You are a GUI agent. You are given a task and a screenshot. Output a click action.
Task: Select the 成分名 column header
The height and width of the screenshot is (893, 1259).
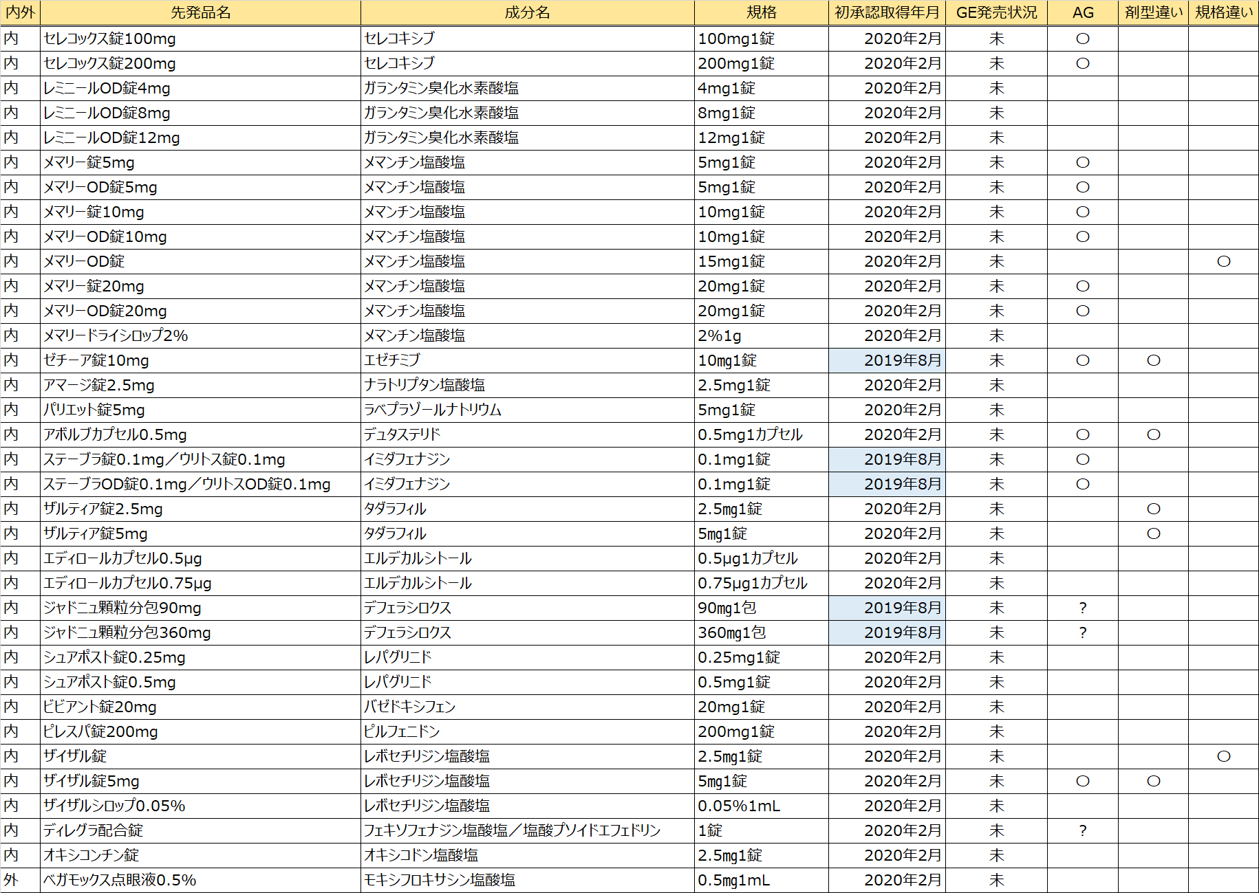527,13
